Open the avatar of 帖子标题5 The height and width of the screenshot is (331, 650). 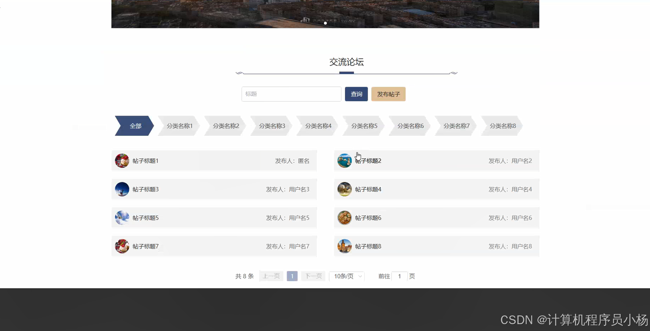pyautogui.click(x=122, y=218)
